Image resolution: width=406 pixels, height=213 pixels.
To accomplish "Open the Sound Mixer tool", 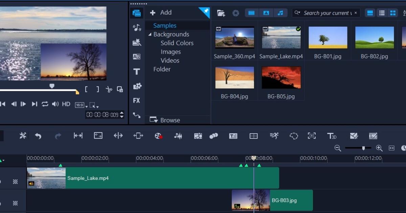I will (x=178, y=136).
